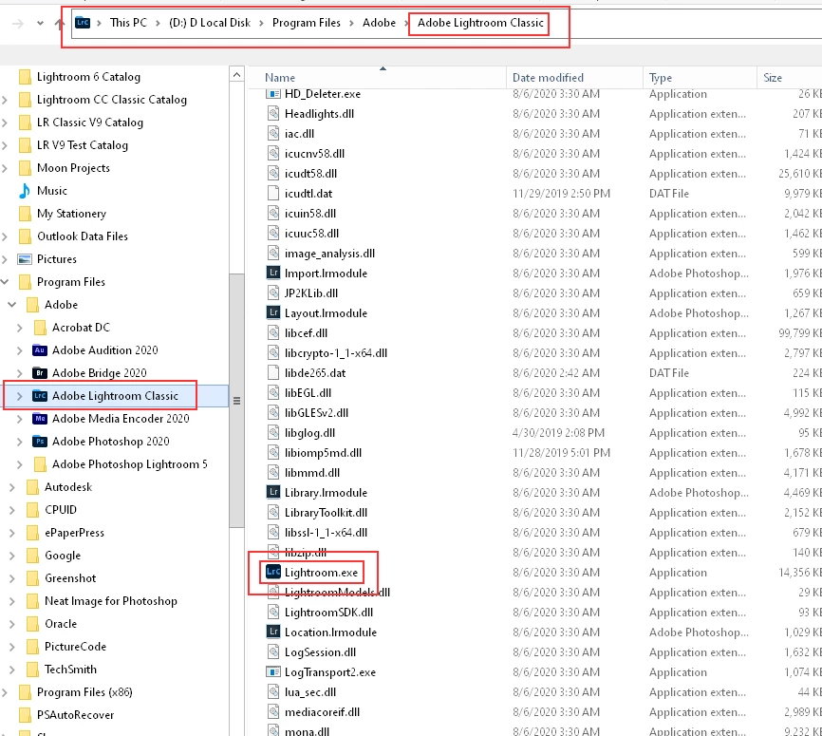Open breadcrumb chevron after Program Files
This screenshot has width=822, height=736.
[x=351, y=23]
